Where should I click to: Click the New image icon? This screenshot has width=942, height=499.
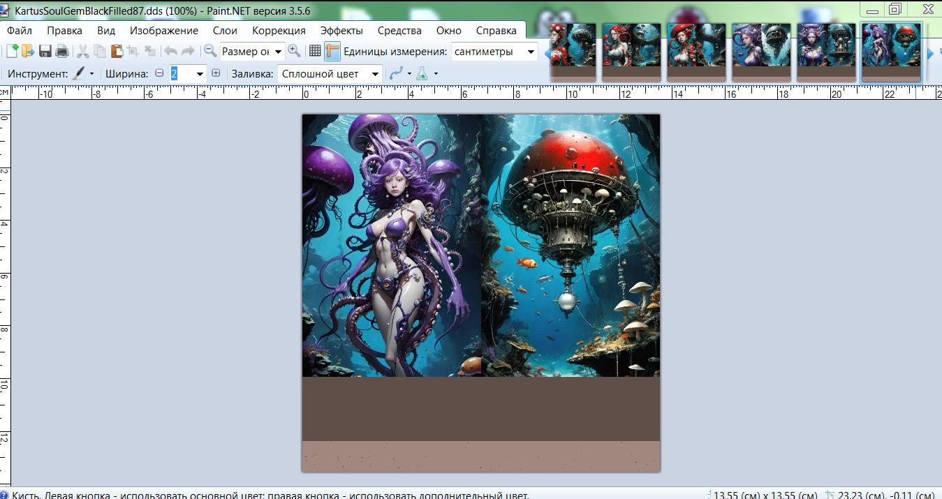pos(13,51)
